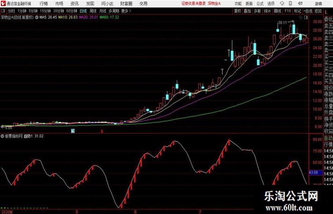This screenshot has width=333, height=214.
Task: Click the 叠加 overlay button
Action: (x=247, y=11)
